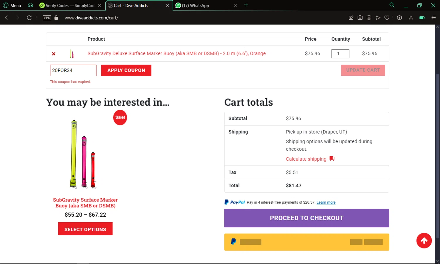440x264 pixels.
Task: Click the PayPal logo in pay-in-4 message
Action: pyautogui.click(x=234, y=202)
